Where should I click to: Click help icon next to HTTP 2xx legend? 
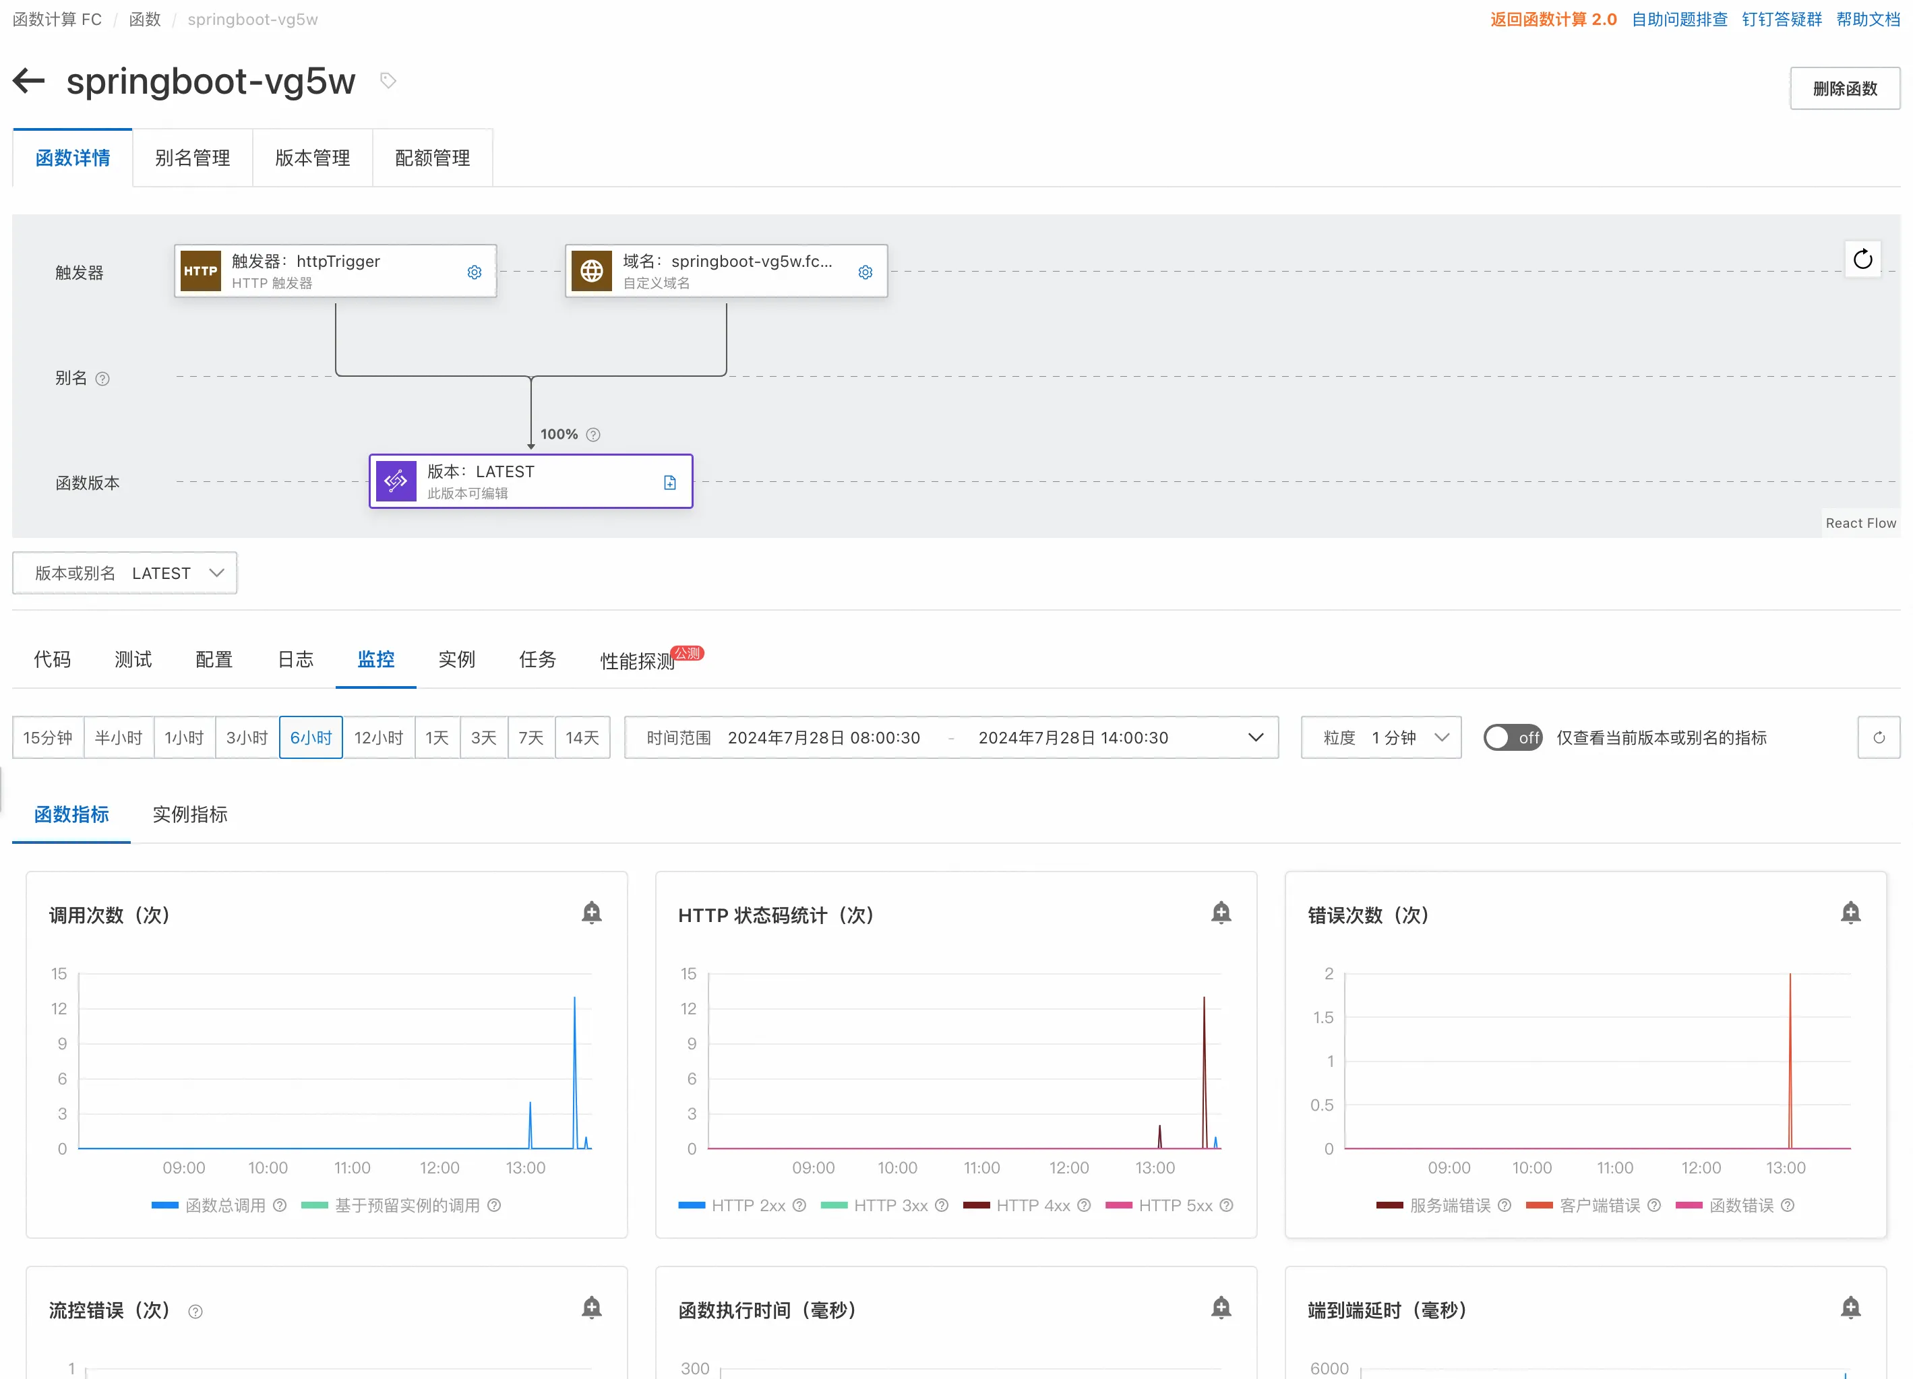pyautogui.click(x=799, y=1205)
